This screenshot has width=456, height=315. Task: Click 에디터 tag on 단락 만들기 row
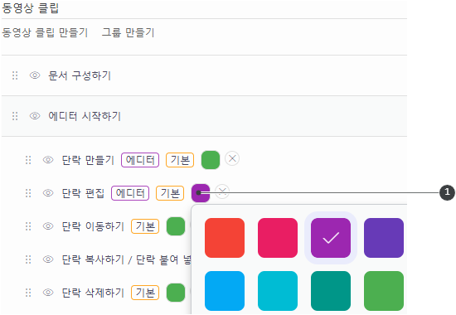(140, 160)
